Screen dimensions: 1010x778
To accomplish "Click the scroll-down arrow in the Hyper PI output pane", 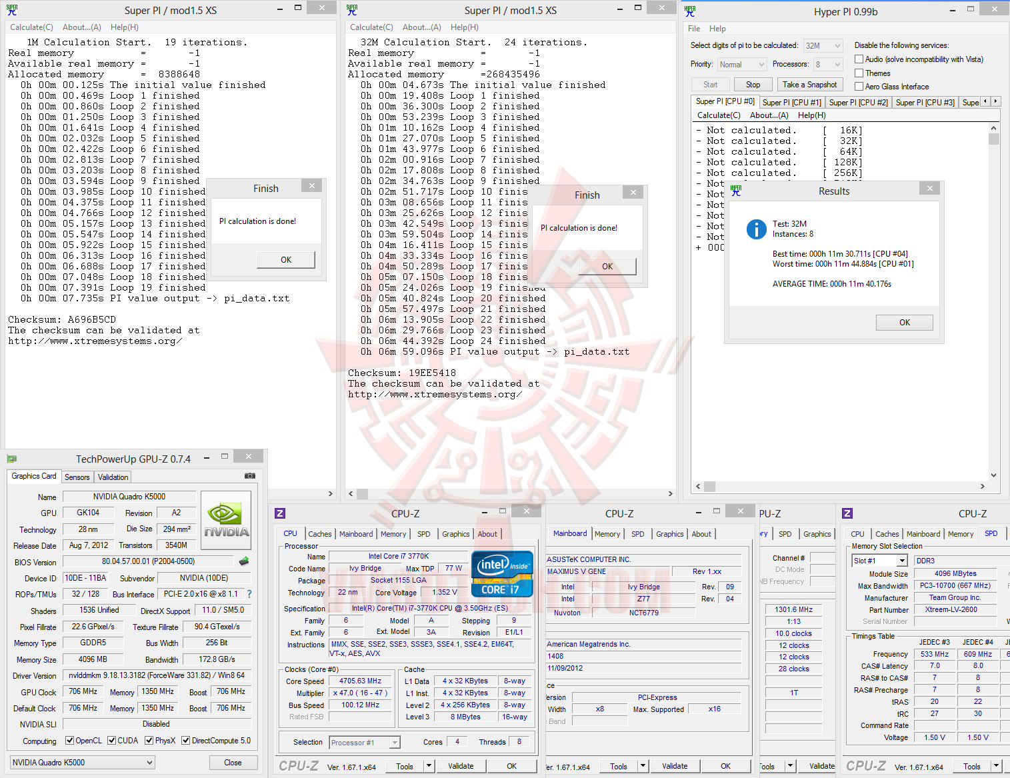I will click(x=993, y=475).
